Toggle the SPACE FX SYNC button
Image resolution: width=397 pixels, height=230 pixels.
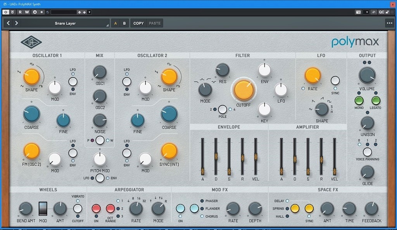pos(309,209)
